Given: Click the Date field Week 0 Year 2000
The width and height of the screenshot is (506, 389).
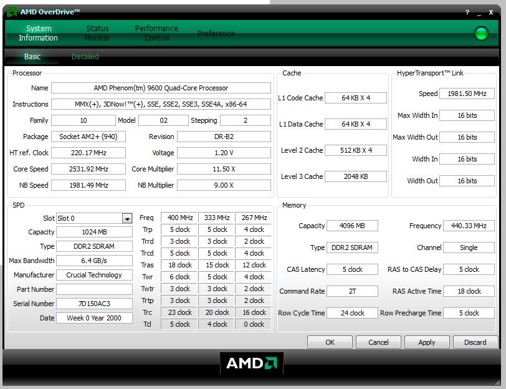Looking at the screenshot, I should coord(94,318).
